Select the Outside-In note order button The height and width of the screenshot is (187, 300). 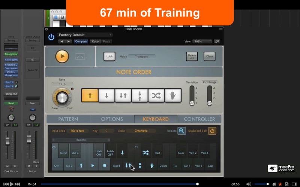[139, 95]
